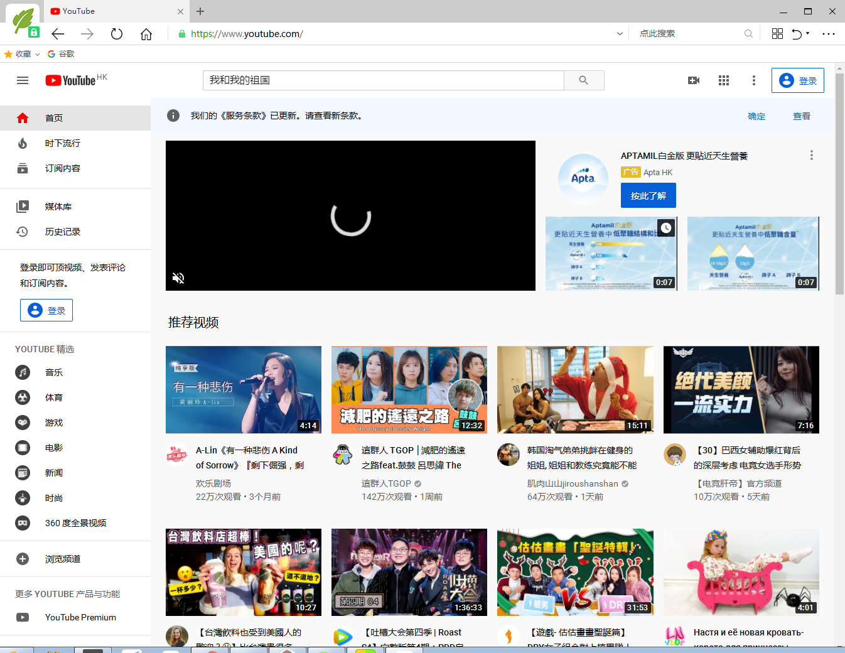Expand the address bar dropdown arrow
845x653 pixels.
[x=620, y=34]
